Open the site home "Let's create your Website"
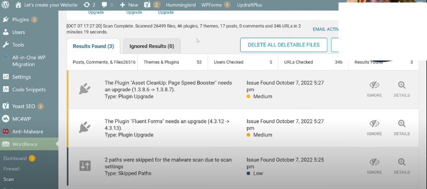This screenshot has width=427, height=189. (46, 5)
